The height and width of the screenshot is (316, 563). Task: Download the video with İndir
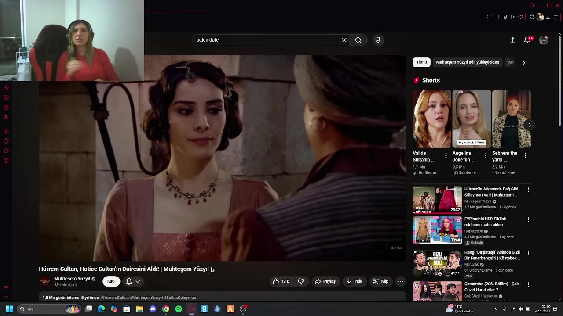355,281
